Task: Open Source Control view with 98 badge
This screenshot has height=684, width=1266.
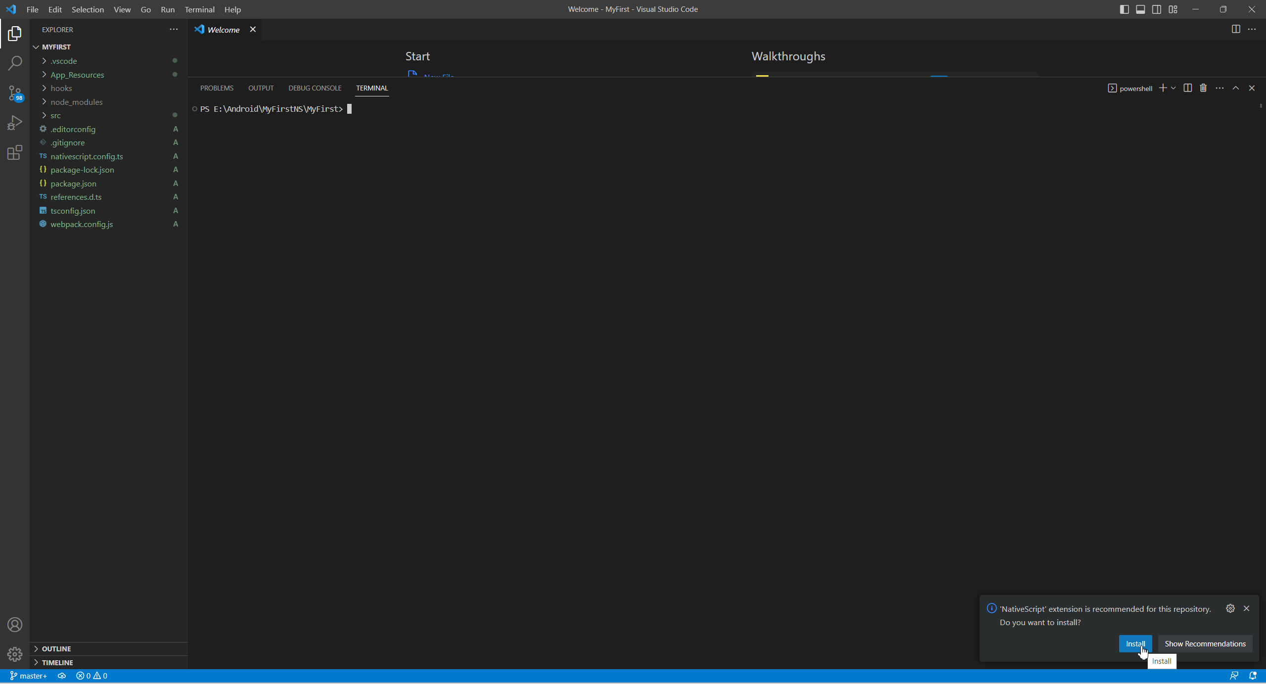Action: point(15,93)
